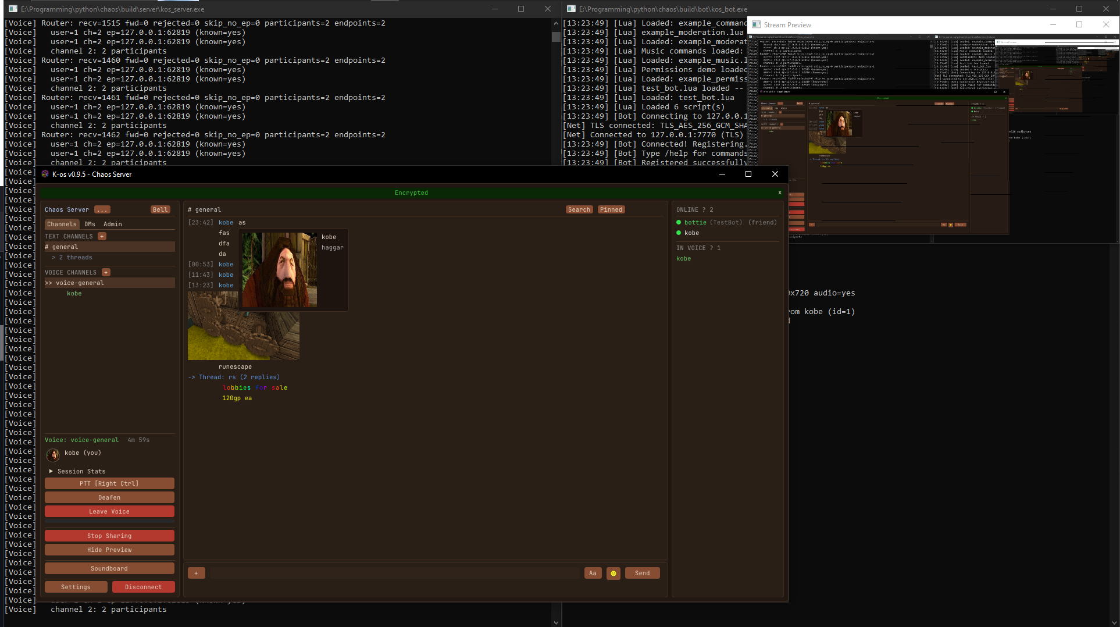Open Search in the general channel

click(x=579, y=210)
